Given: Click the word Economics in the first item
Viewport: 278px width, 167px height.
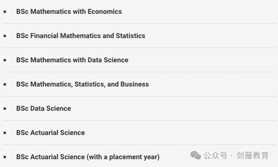Looking at the screenshot, I should 105,12.
